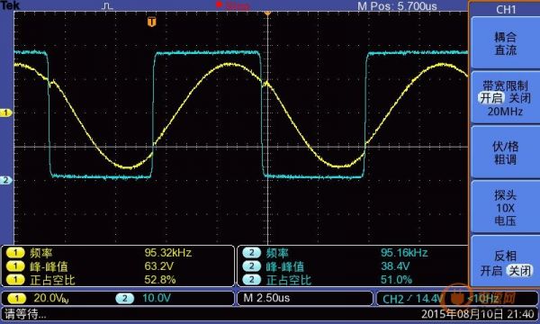Click the channel 1 badge beside 20.0V scale
Image resolution: width=540 pixels, height=324 pixels.
[x=16, y=298]
